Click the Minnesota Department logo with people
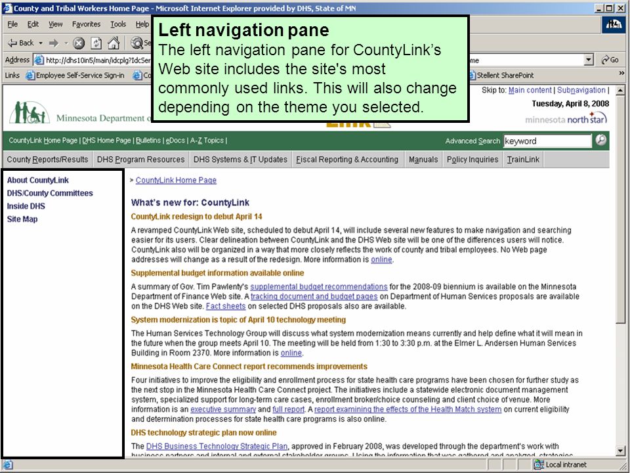The width and height of the screenshot is (630, 473). (x=30, y=112)
